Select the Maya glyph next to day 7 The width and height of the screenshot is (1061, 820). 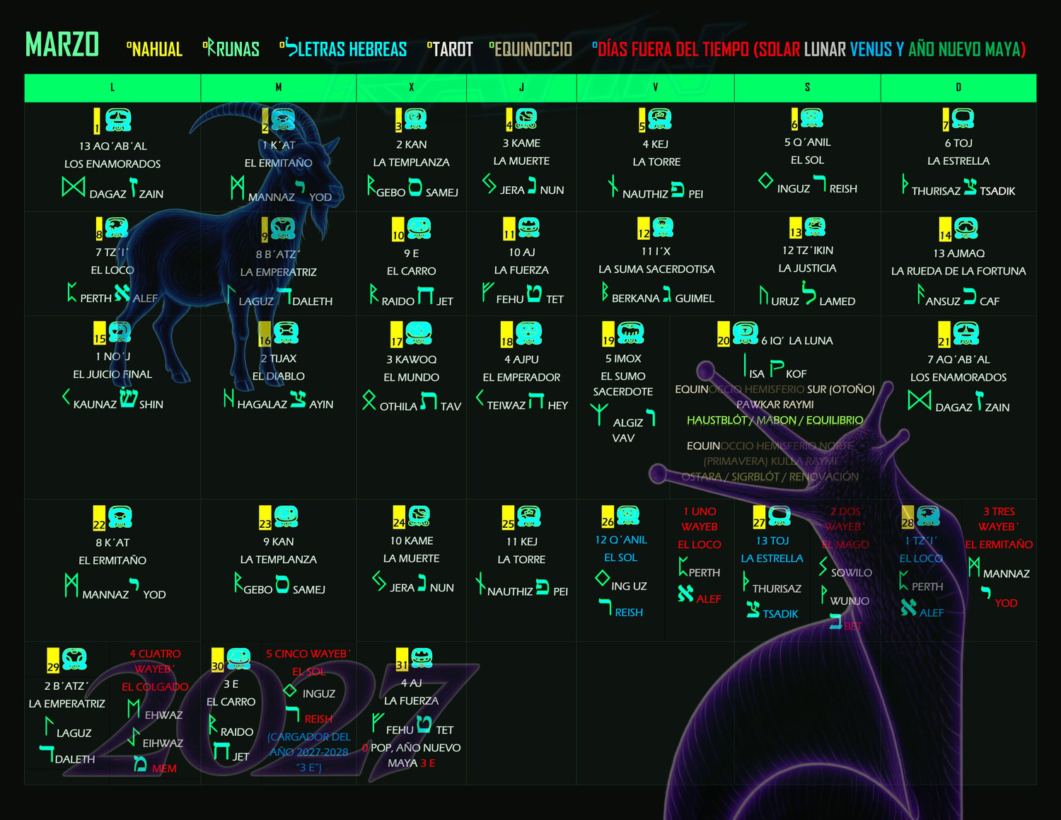coord(963,118)
